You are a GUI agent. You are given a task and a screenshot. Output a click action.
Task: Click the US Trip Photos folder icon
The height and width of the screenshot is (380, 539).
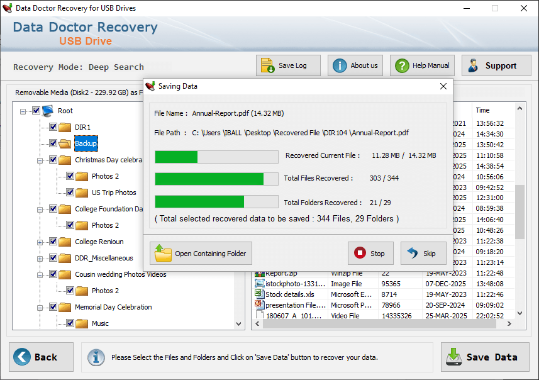(x=82, y=193)
